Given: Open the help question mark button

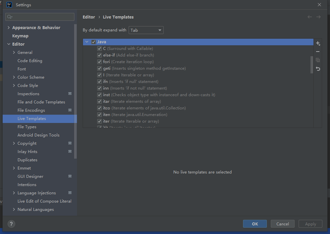Looking at the screenshot, I should coord(11,224).
